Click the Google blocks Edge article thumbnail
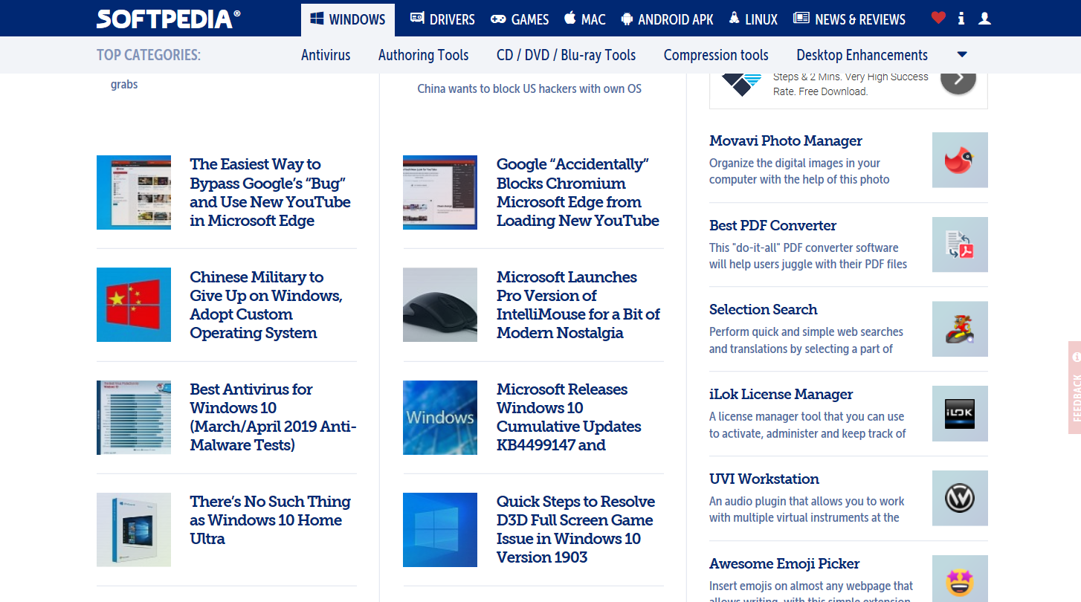 coord(440,192)
